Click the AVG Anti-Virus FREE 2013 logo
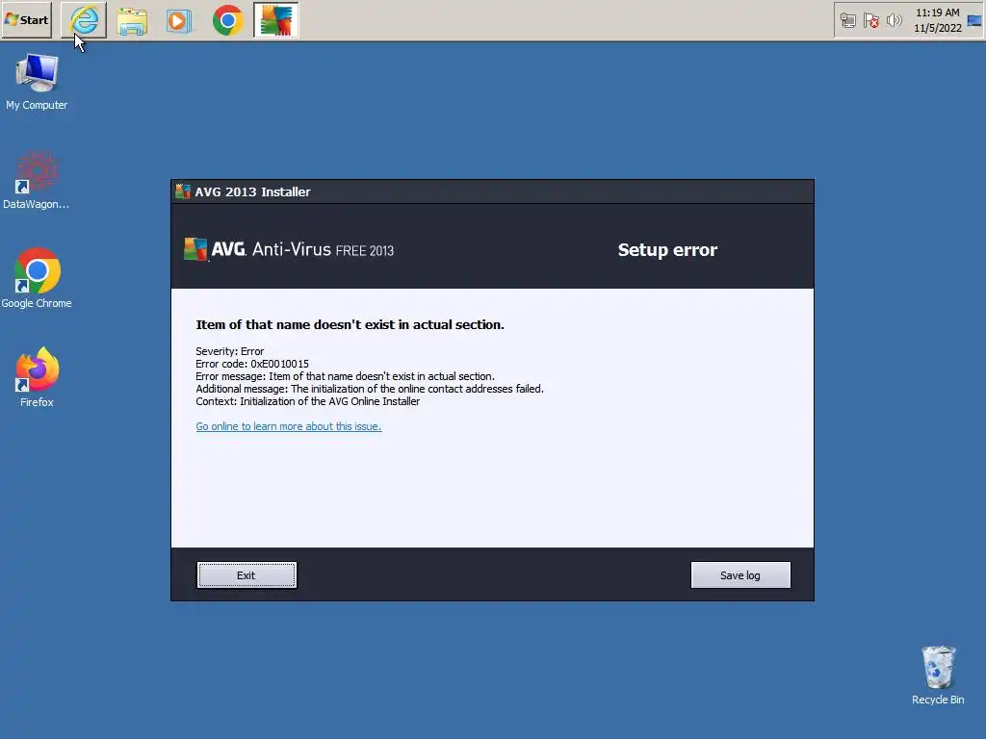The image size is (986, 739). [x=289, y=249]
